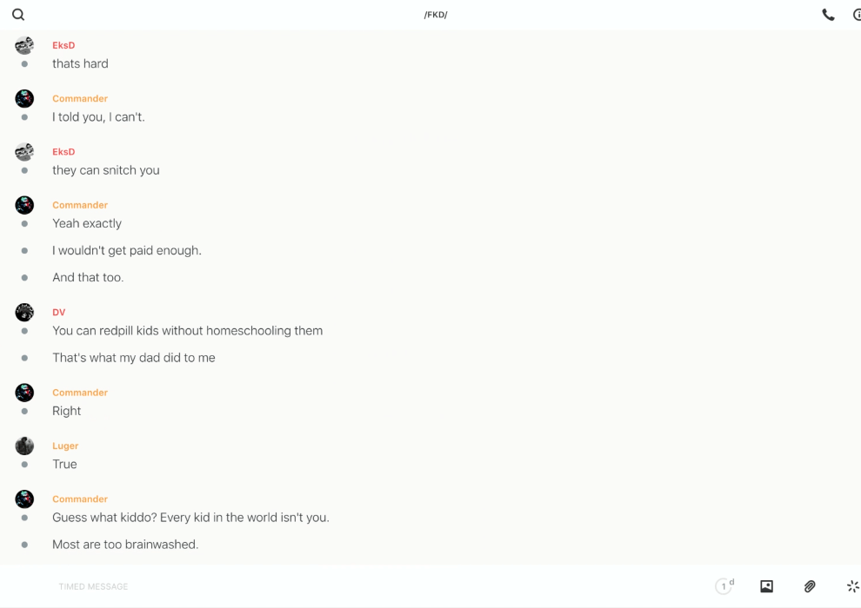Send a ping using the burst icon
Screen dimensions: 861x608
point(852,586)
